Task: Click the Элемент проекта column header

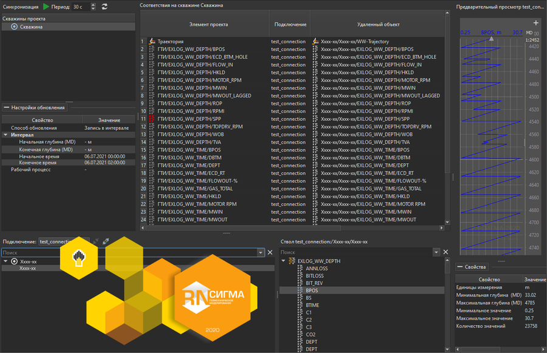Action: click(209, 25)
